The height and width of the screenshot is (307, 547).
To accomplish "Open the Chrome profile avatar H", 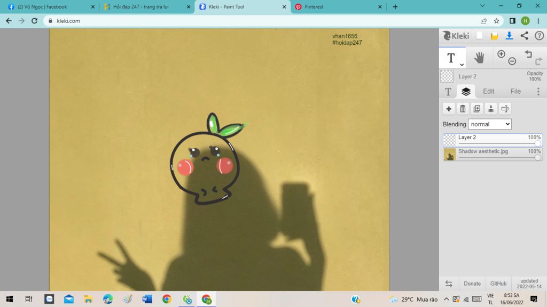I will coord(525,21).
